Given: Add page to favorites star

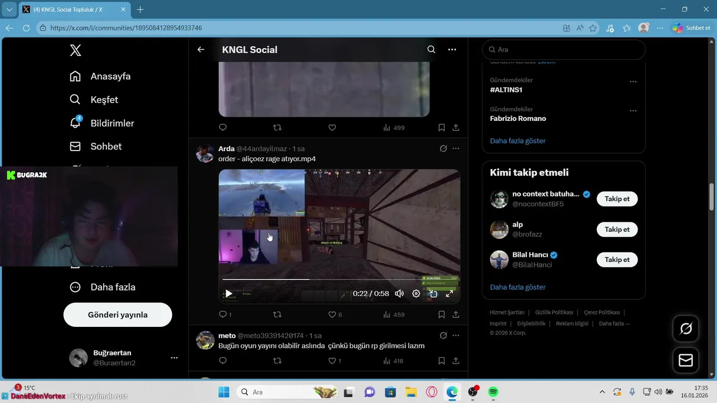Looking at the screenshot, I should (593, 28).
